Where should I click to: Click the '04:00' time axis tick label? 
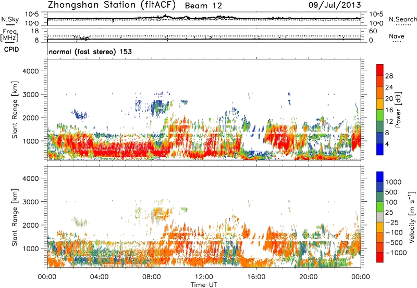coord(99,277)
